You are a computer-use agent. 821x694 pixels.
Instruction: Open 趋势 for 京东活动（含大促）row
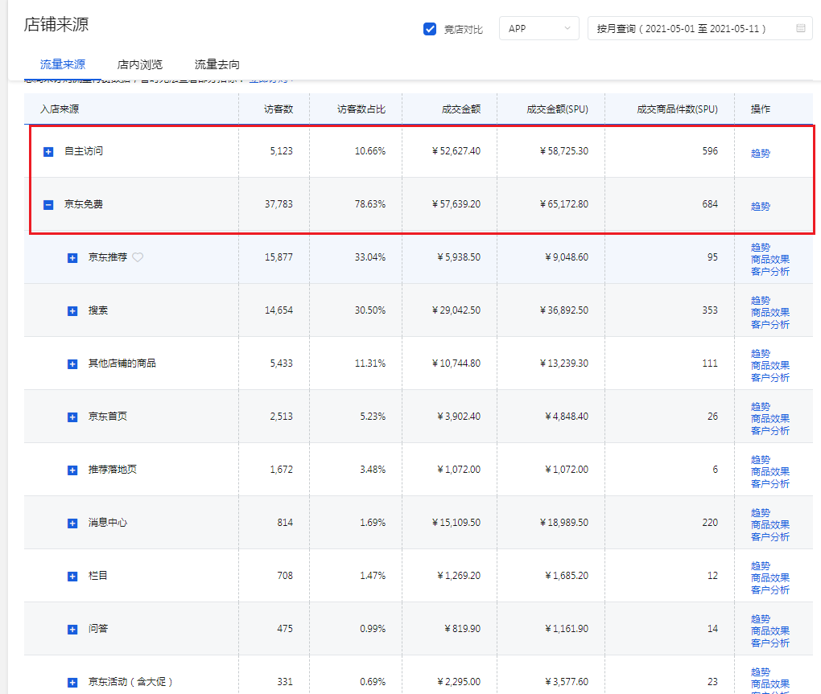(x=761, y=672)
